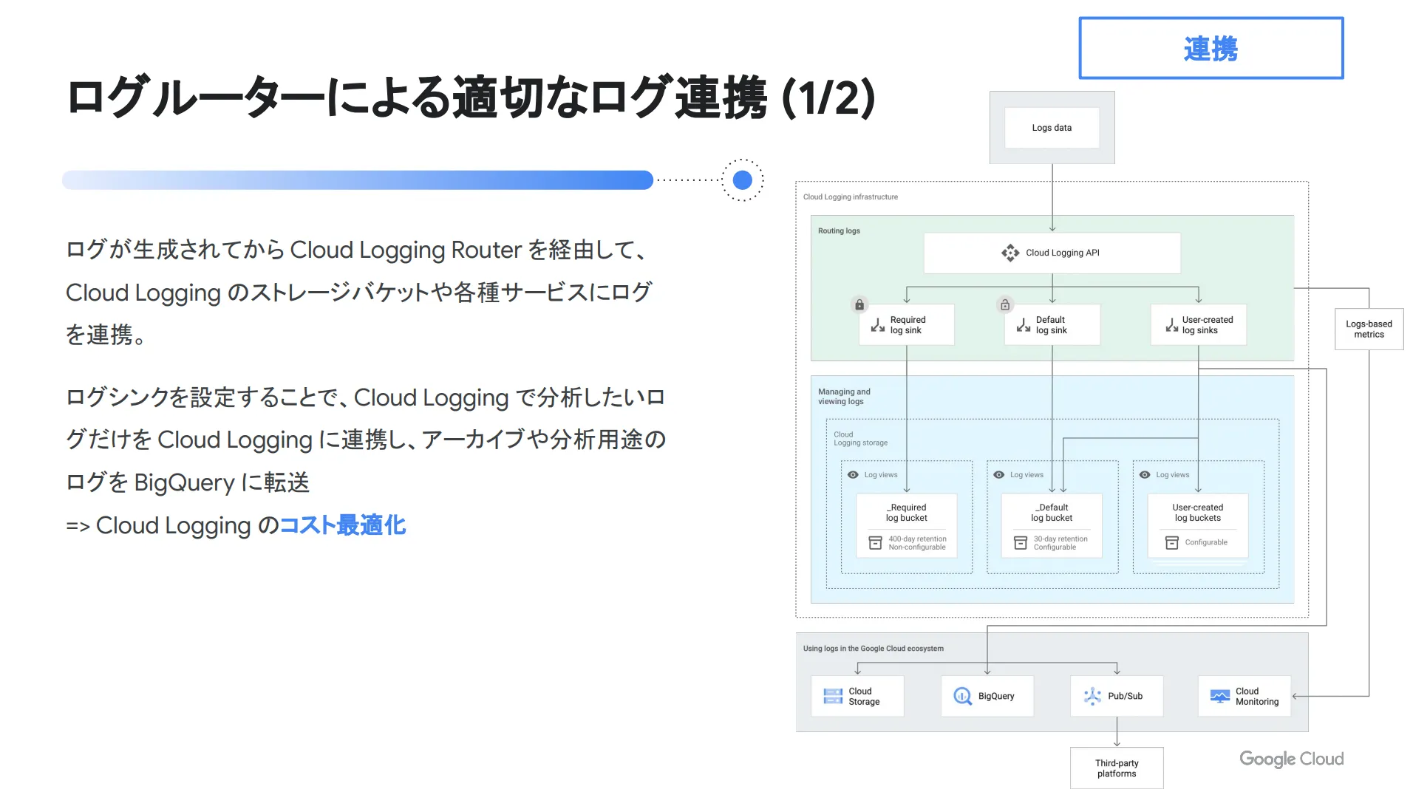Click Using logs in the Google Cloud ecosystem
1413x789 pixels.
click(x=874, y=649)
